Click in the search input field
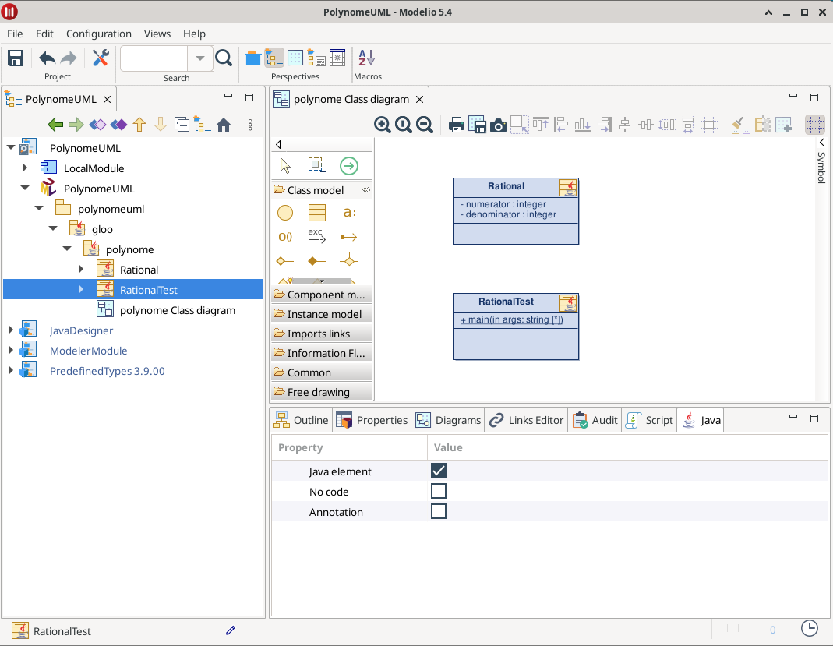Viewport: 833px width, 646px height. pos(154,58)
